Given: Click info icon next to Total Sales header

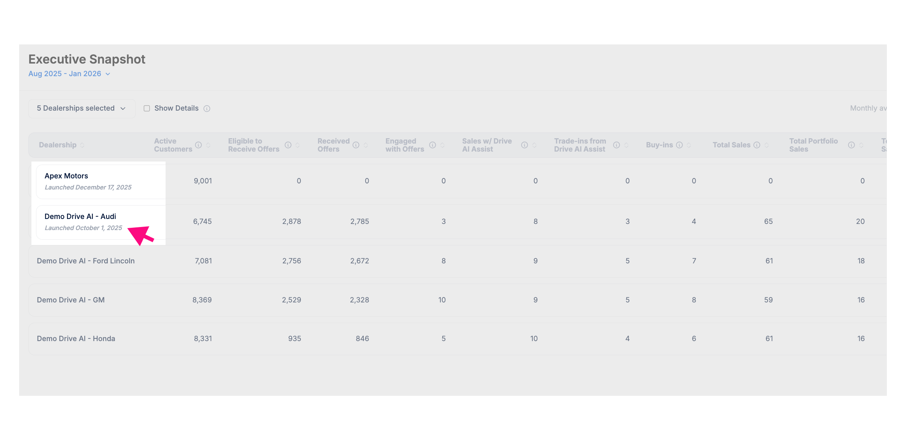Looking at the screenshot, I should point(757,145).
